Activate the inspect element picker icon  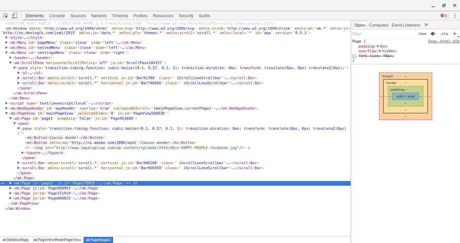coord(6,16)
